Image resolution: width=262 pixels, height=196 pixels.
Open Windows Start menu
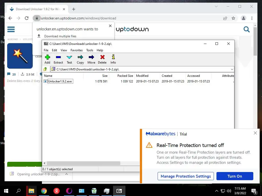pos(6,191)
